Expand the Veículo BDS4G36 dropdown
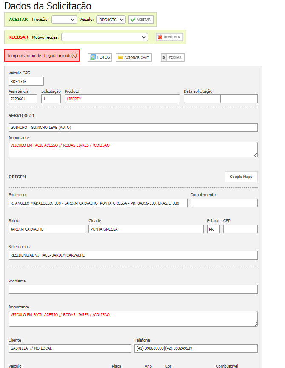Screen dimensions: 285x368 [x=111, y=20]
